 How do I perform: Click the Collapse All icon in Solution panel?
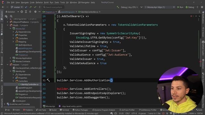tap(30, 12)
